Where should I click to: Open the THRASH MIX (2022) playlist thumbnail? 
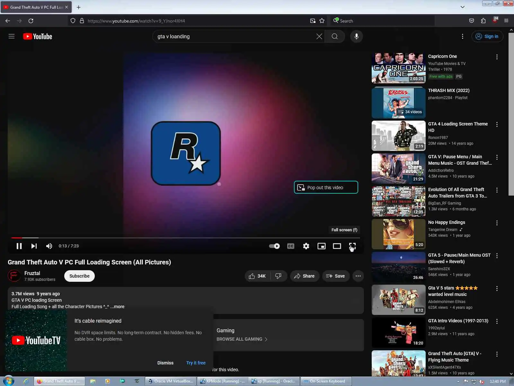399,103
